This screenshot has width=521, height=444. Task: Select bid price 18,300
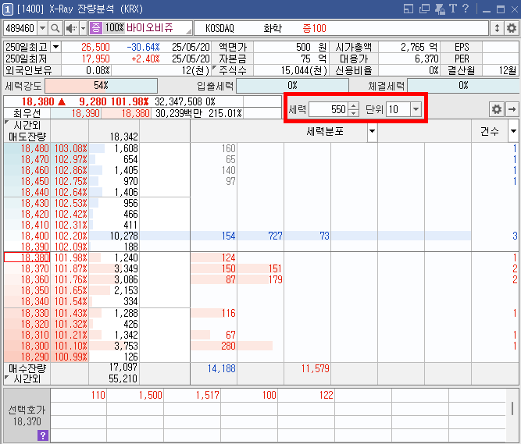(x=27, y=346)
